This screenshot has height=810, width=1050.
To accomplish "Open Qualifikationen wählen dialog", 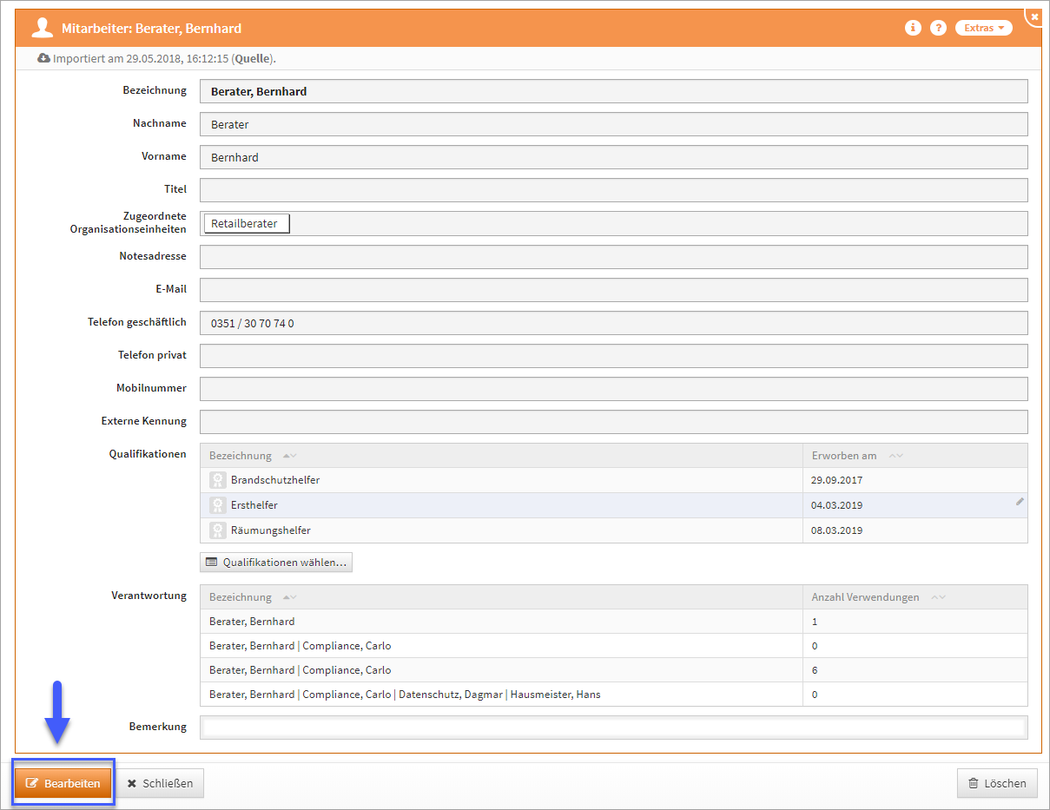I will pyautogui.click(x=276, y=563).
